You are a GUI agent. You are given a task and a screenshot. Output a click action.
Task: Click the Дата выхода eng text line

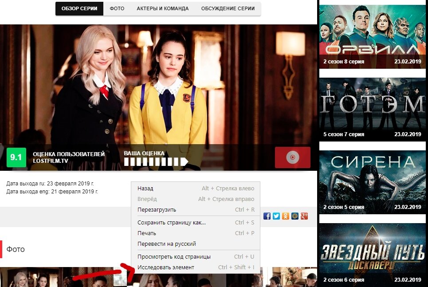[52, 192]
